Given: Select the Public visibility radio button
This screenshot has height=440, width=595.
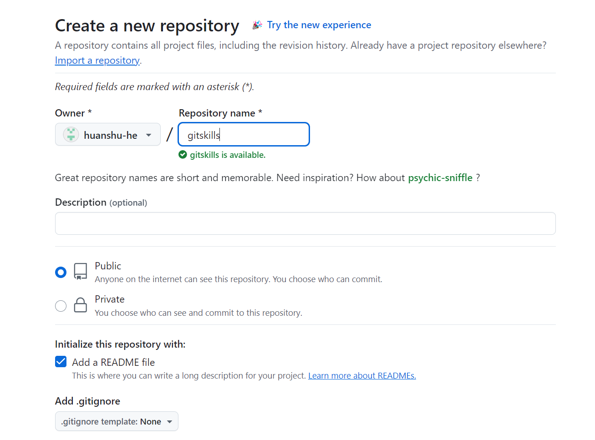Looking at the screenshot, I should coord(61,272).
